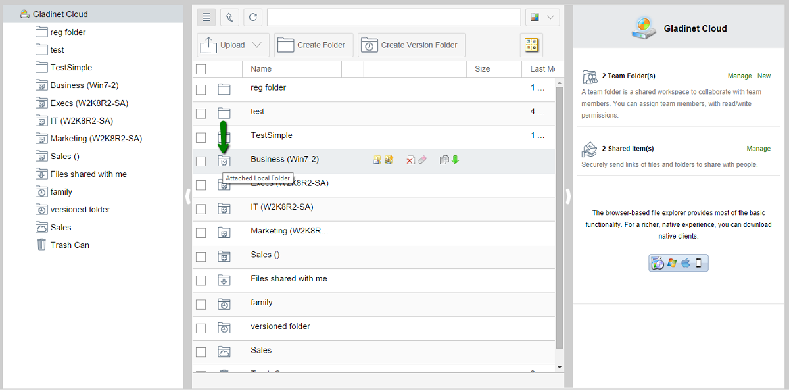Click the folder icon of reg folder row
Image resolution: width=789 pixels, height=390 pixels.
pos(224,89)
